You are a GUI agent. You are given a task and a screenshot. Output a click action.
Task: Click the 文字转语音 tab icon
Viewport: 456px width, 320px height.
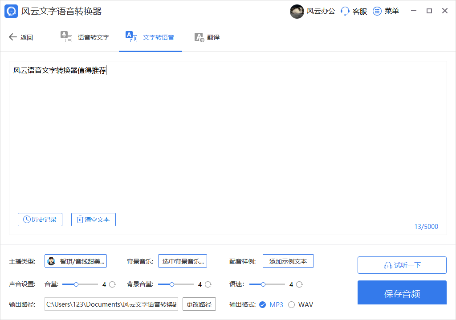(131, 37)
